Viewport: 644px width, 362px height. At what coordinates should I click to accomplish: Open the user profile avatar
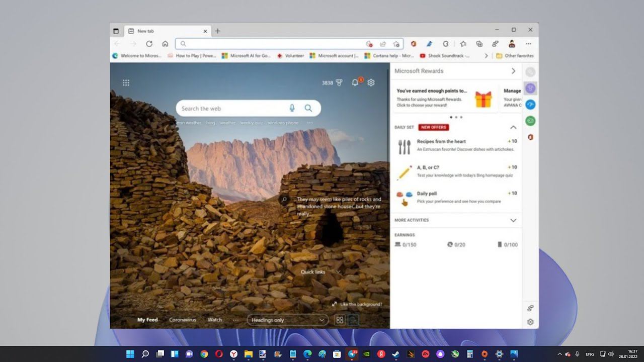coord(512,44)
